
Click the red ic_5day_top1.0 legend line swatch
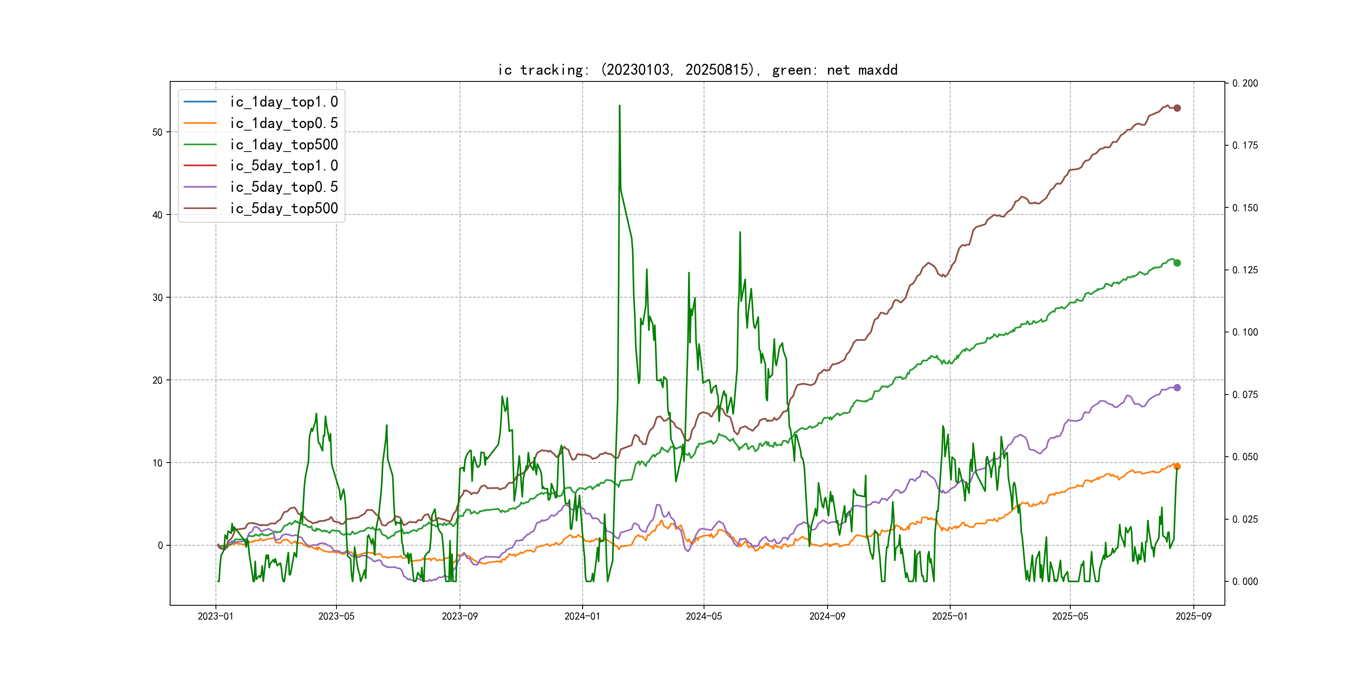coord(200,165)
